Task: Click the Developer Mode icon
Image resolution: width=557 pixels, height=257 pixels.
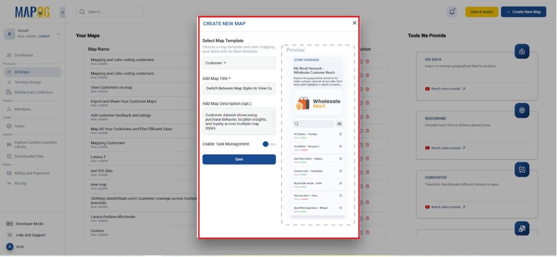Action: click(10, 224)
